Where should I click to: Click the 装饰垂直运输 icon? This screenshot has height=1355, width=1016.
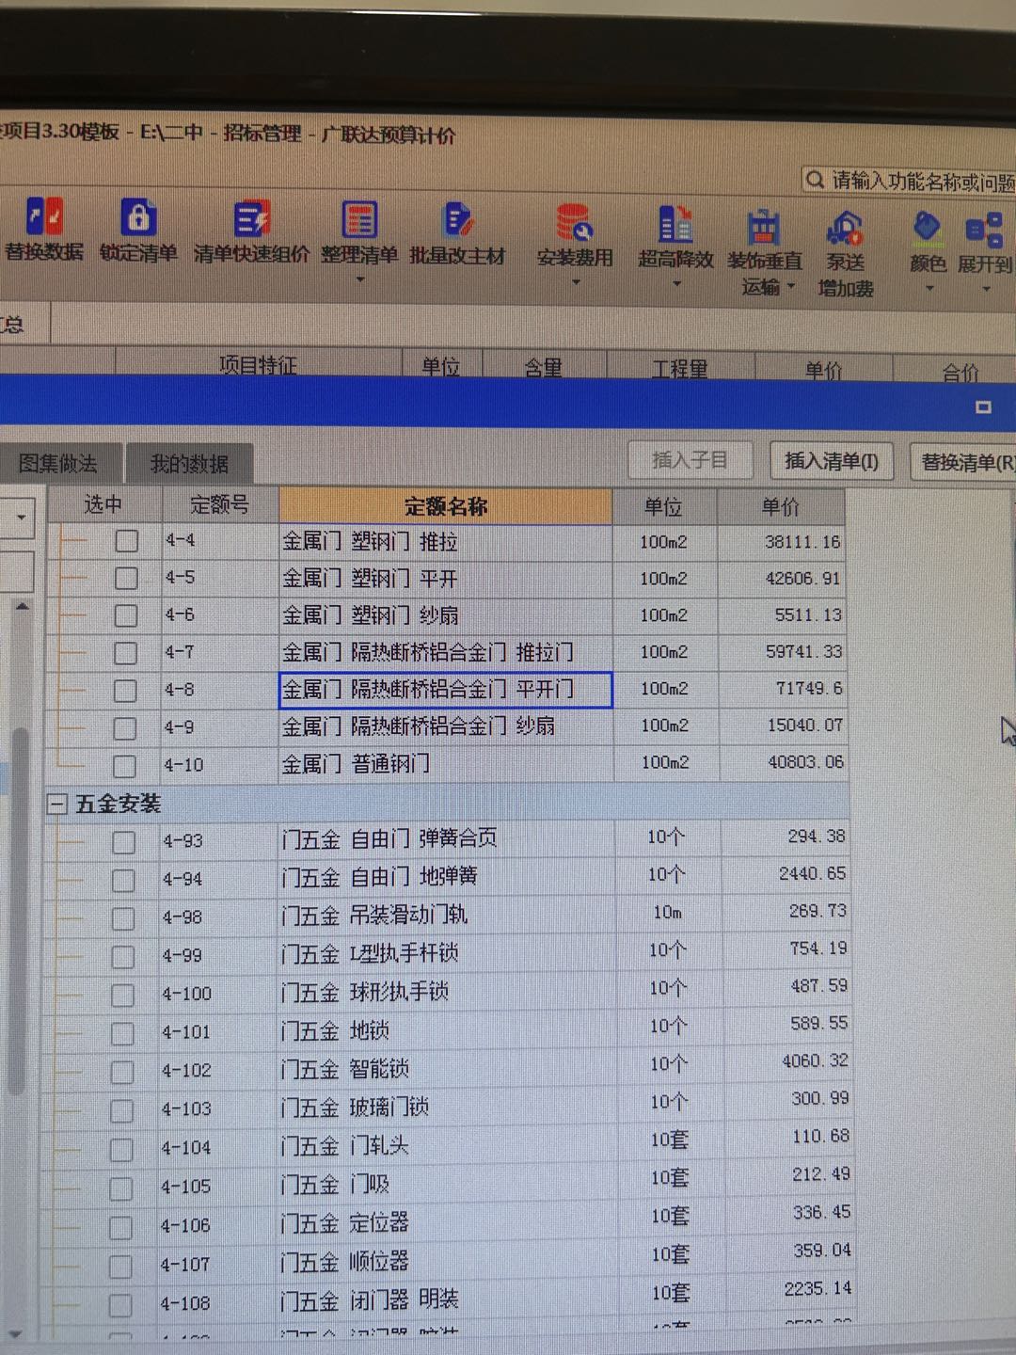(x=764, y=227)
